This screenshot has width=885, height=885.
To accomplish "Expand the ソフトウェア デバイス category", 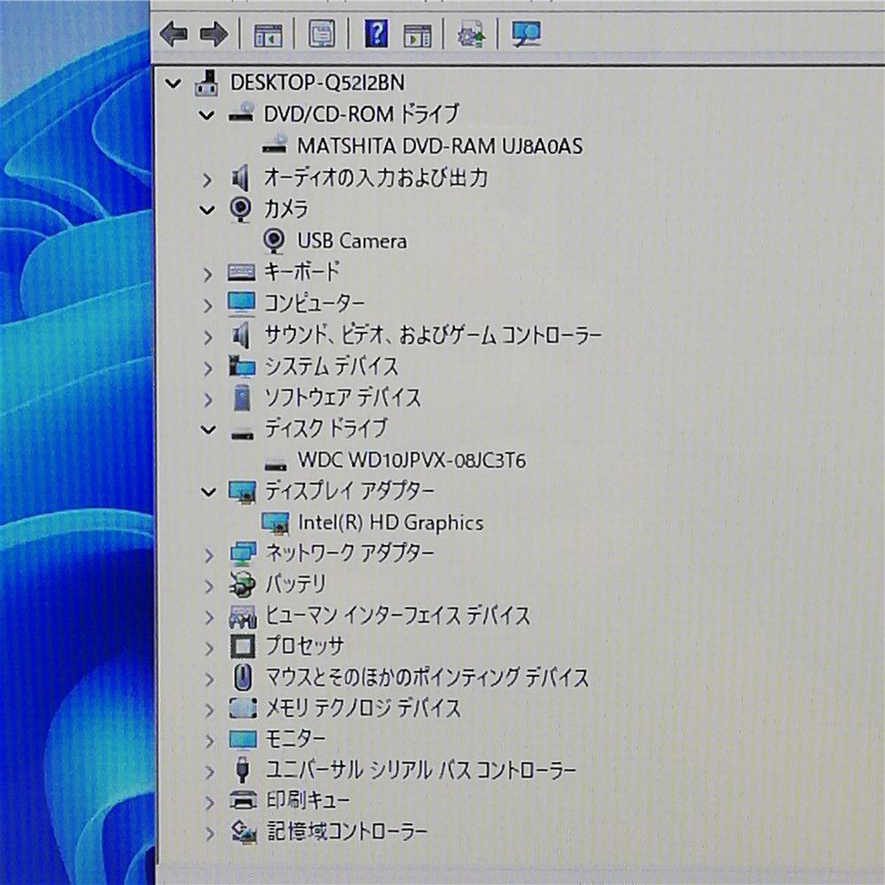I will [208, 400].
